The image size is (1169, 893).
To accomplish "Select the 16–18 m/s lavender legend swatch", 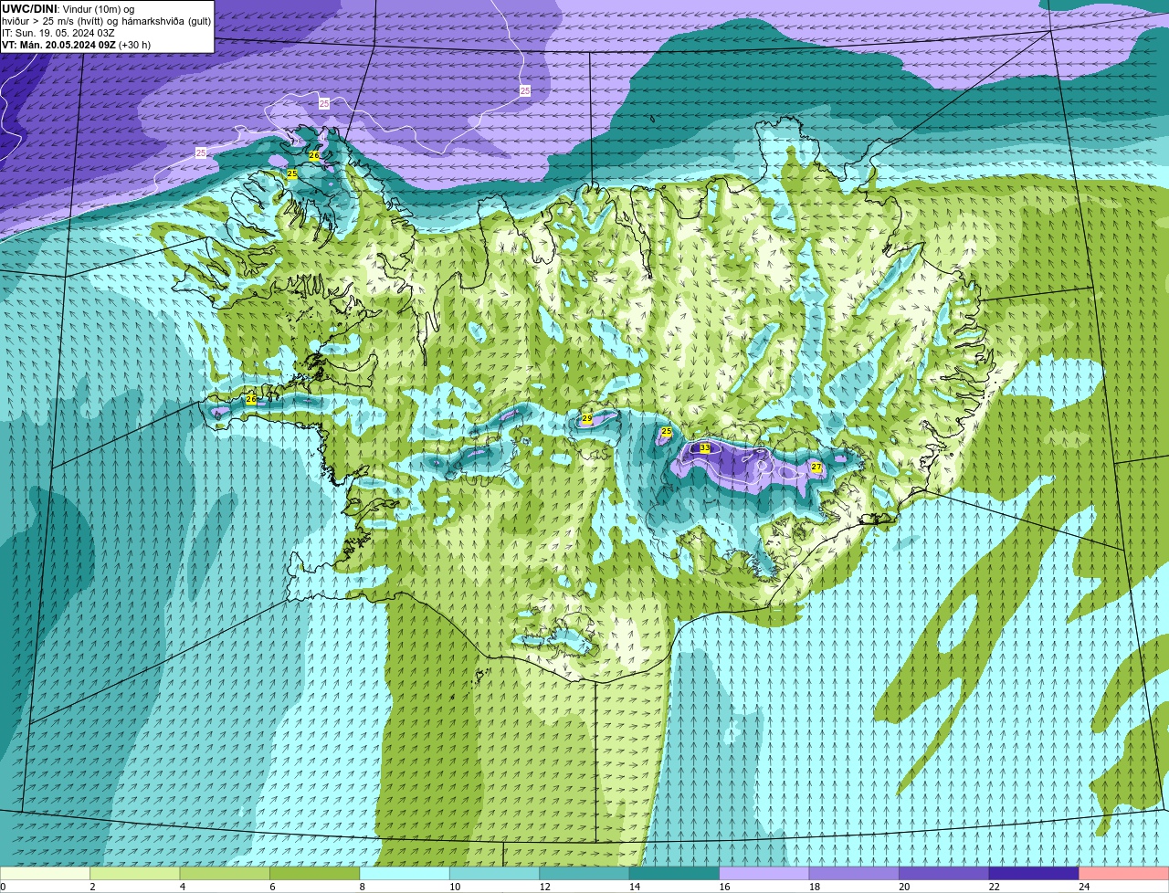I will point(764,874).
